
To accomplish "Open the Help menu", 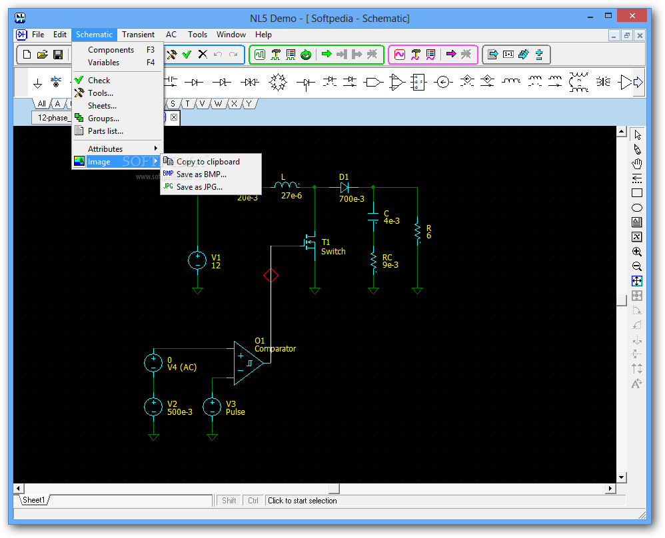I will tap(263, 35).
